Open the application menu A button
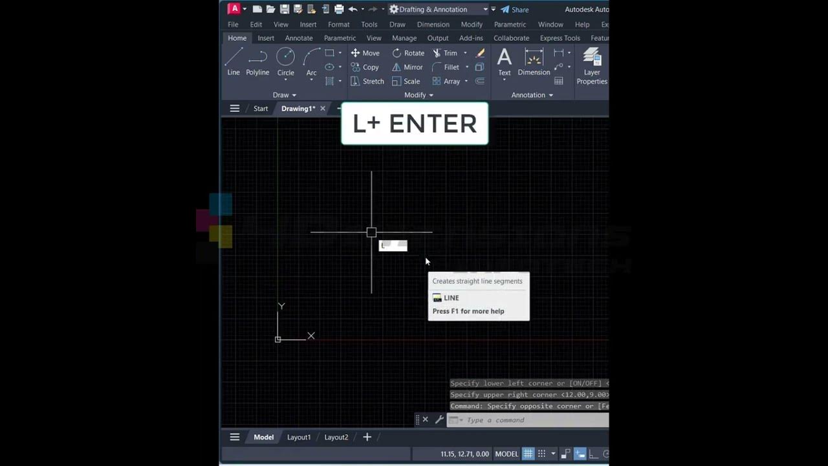 [x=234, y=8]
